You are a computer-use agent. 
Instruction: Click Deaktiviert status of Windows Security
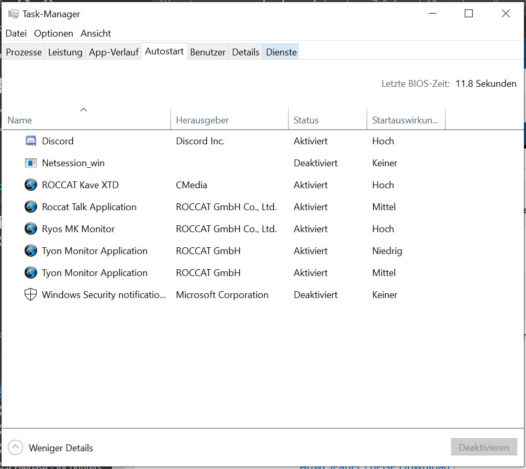point(316,295)
